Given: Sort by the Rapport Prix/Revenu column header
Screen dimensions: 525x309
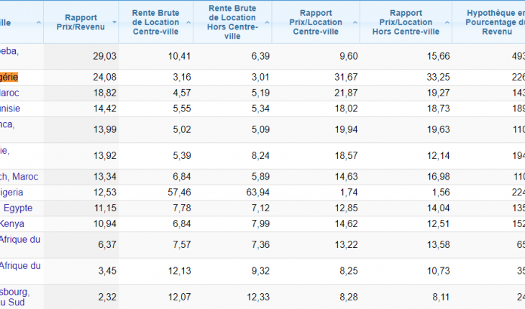Looking at the screenshot, I should (81, 22).
